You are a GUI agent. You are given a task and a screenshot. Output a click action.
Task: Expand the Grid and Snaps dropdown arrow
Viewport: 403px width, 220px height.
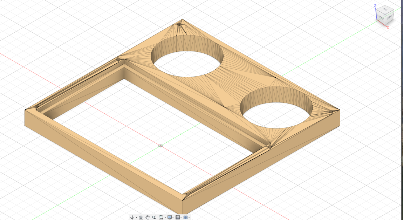[x=181, y=217]
